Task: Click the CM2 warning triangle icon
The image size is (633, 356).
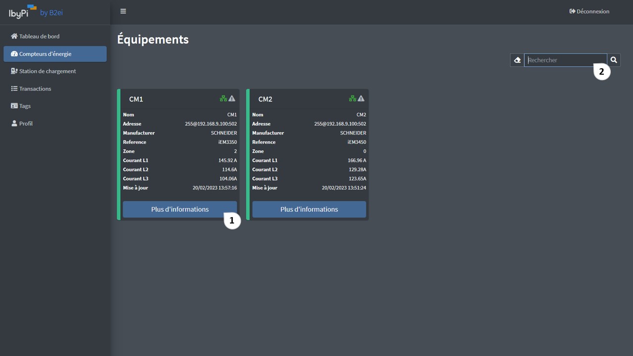Action: pyautogui.click(x=361, y=98)
